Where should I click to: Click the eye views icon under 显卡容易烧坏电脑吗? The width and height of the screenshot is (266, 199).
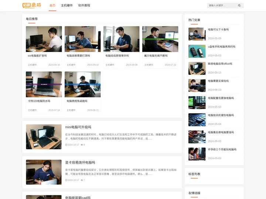(82, 180)
